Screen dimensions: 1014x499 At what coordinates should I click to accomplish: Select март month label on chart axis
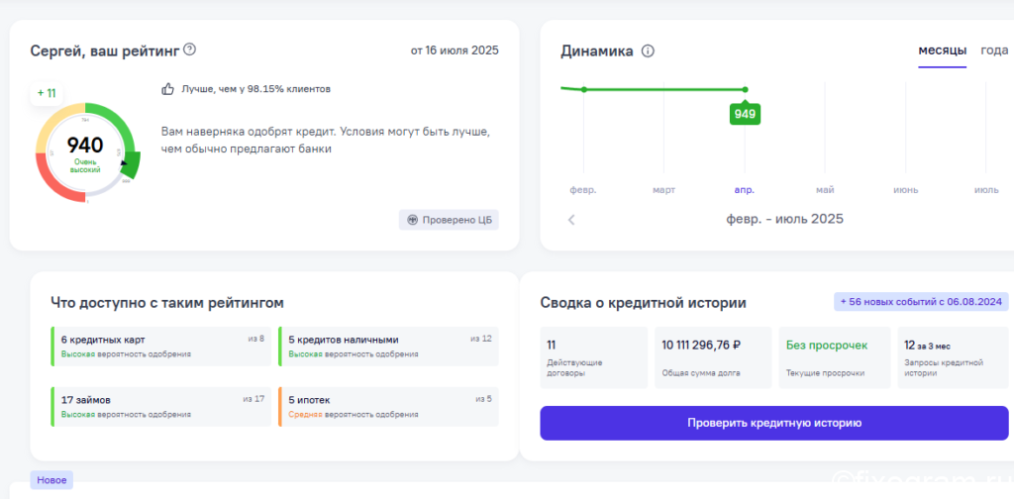(x=664, y=190)
